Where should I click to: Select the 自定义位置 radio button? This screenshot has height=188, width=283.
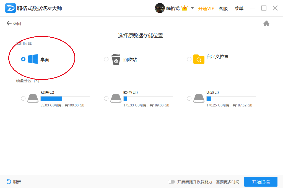(x=189, y=59)
